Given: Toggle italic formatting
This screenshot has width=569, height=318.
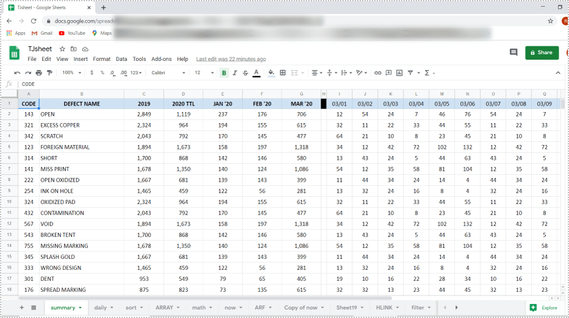Looking at the screenshot, I should tap(235, 72).
